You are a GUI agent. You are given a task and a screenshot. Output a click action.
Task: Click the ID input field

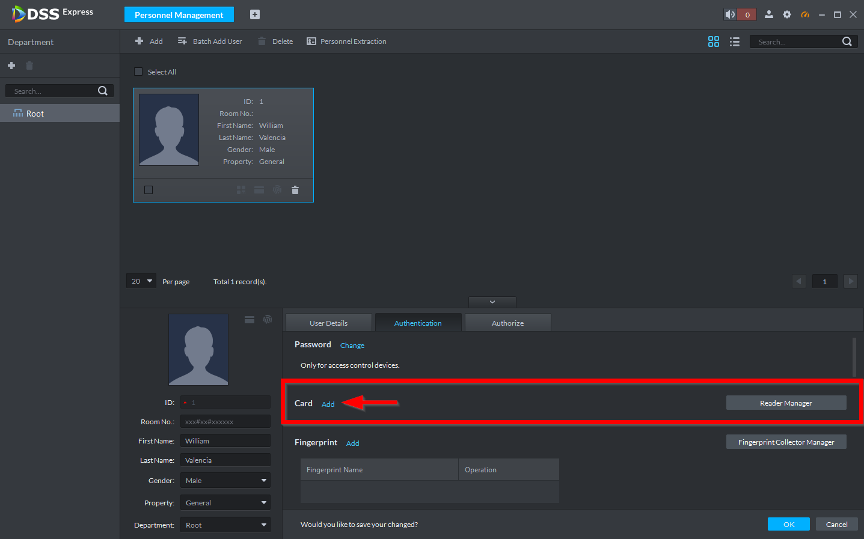[x=225, y=403]
